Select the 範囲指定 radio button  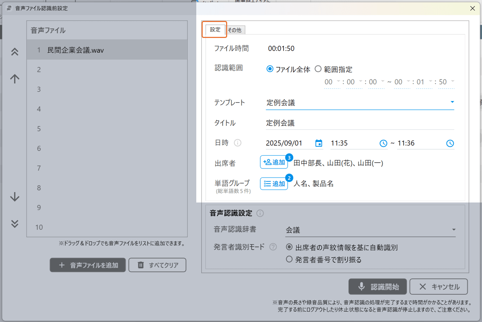318,69
